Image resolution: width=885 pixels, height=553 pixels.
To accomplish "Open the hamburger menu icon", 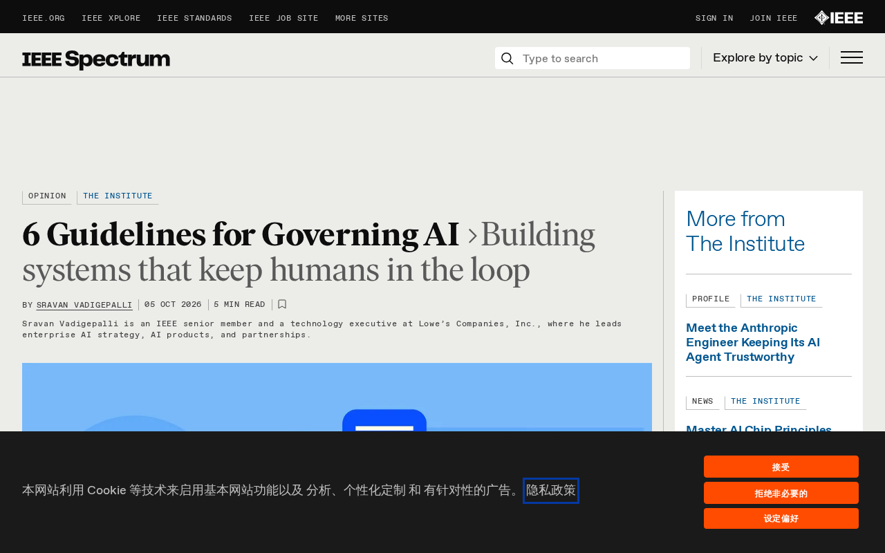I will point(852,58).
